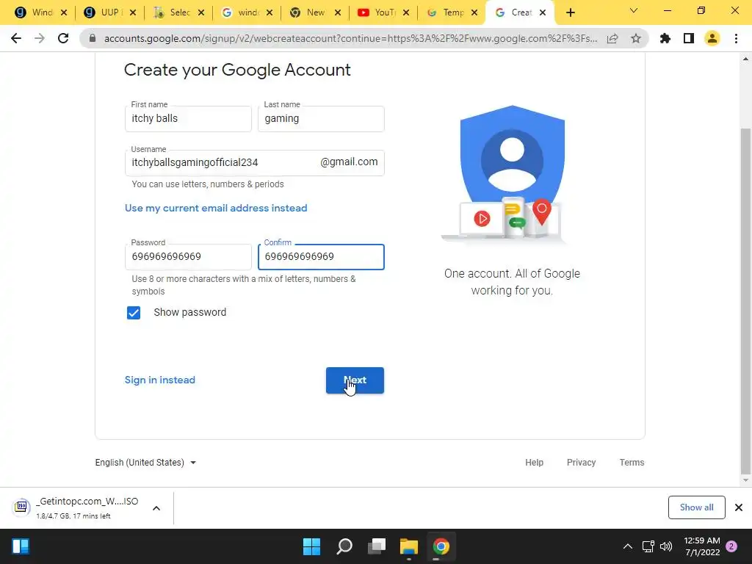
Task: Click the address bar URL
Action: (x=350, y=38)
